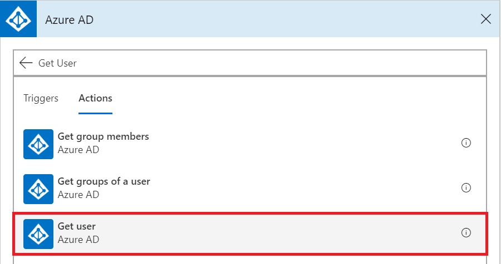
Task: Show info for Get group members
Action: [466, 143]
